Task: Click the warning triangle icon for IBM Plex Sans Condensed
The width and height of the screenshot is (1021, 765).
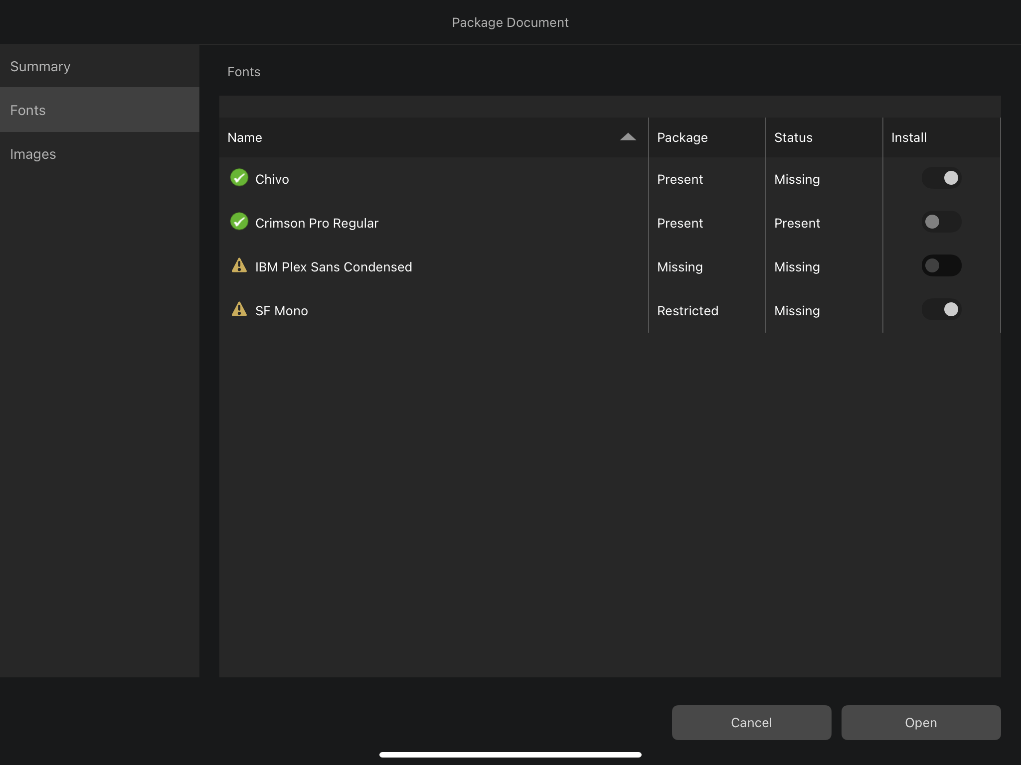Action: point(240,266)
